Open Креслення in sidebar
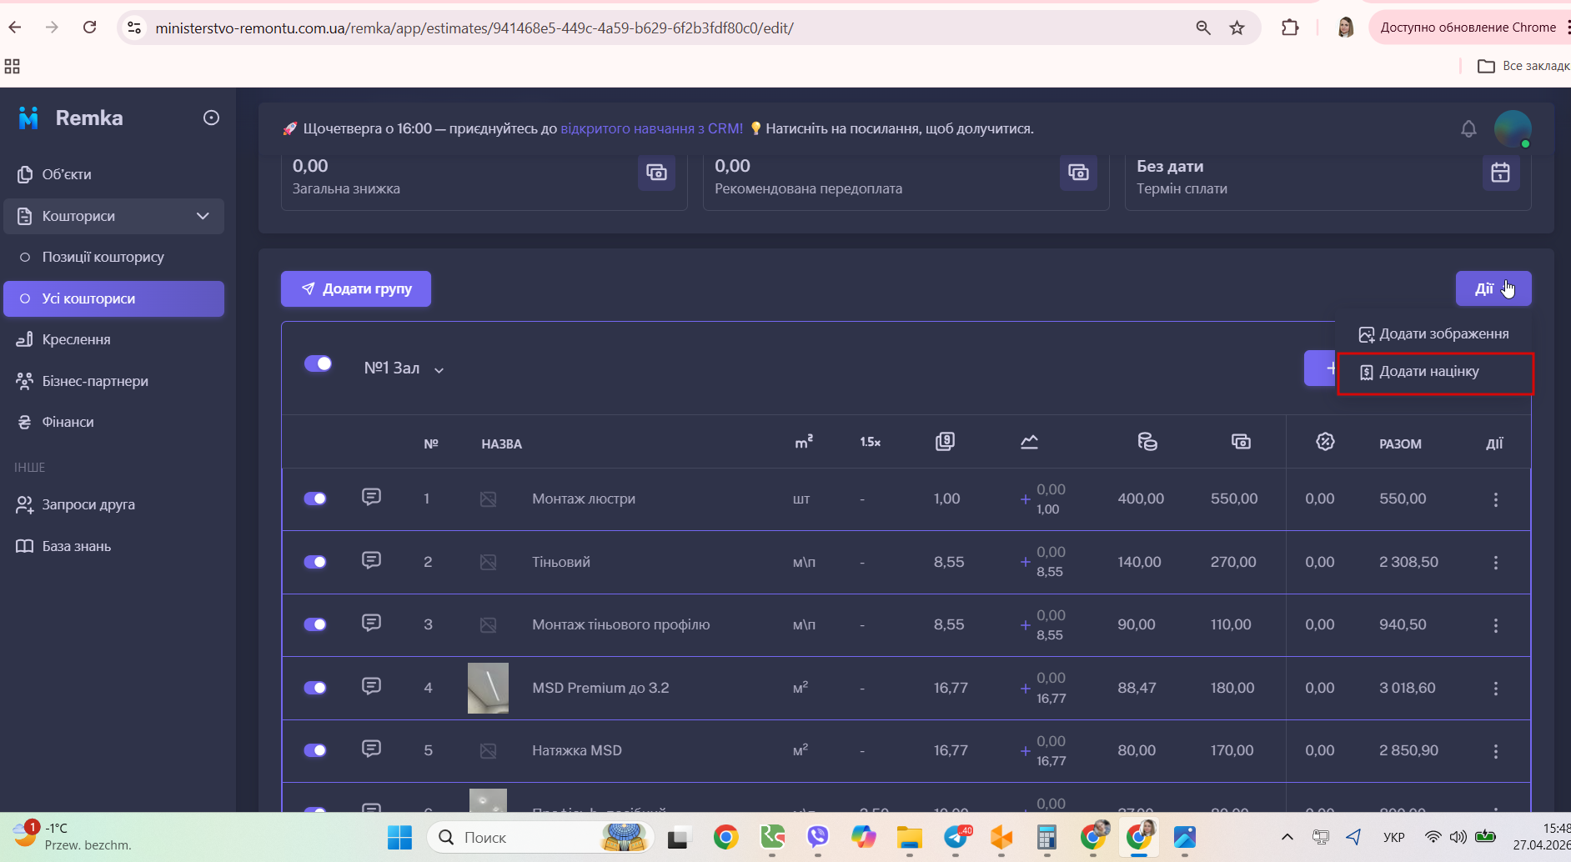 (x=113, y=339)
